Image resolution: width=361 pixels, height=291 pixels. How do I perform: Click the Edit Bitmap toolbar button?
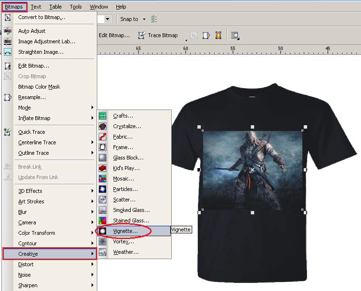(114, 35)
